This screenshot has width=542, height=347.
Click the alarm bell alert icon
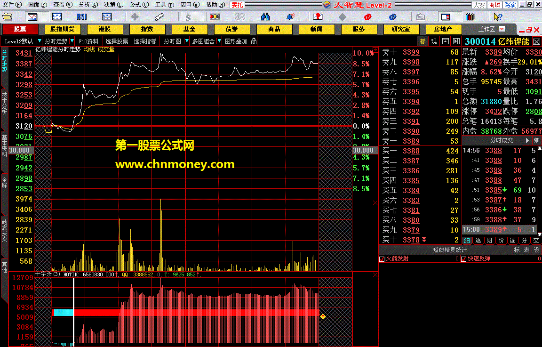click(290, 16)
